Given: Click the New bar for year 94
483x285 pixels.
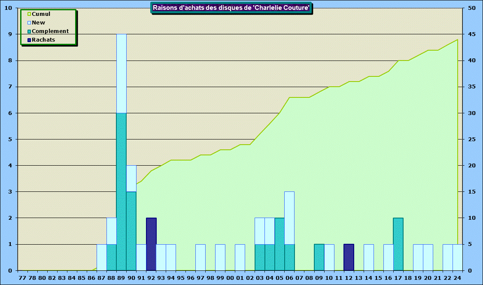Looking at the screenshot, I should tap(171, 257).
